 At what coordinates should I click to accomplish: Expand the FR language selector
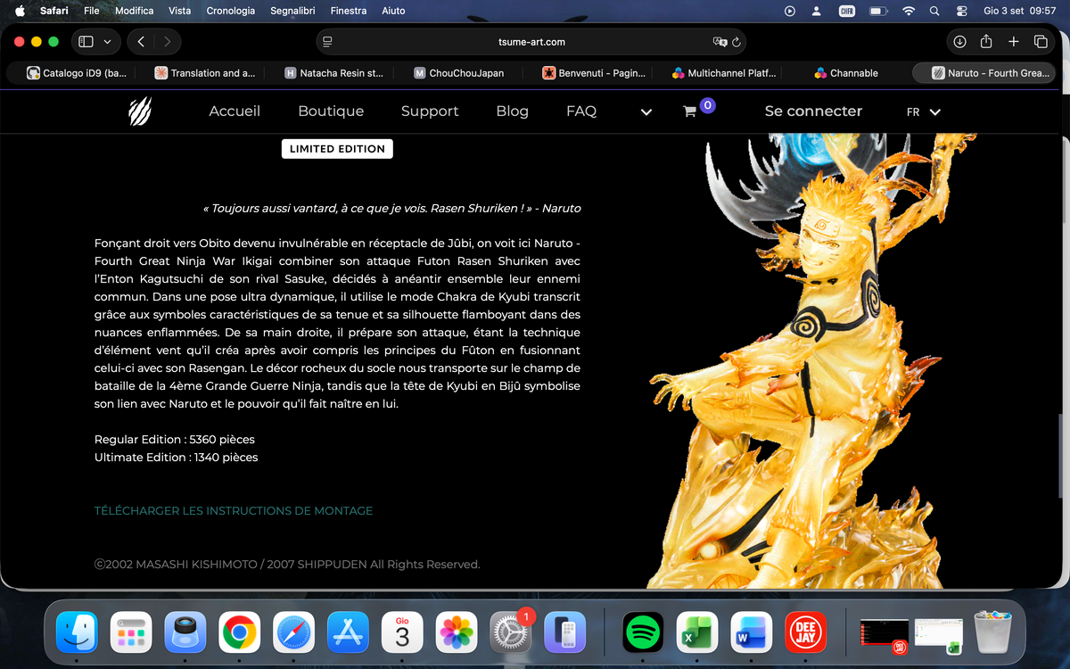[924, 111]
